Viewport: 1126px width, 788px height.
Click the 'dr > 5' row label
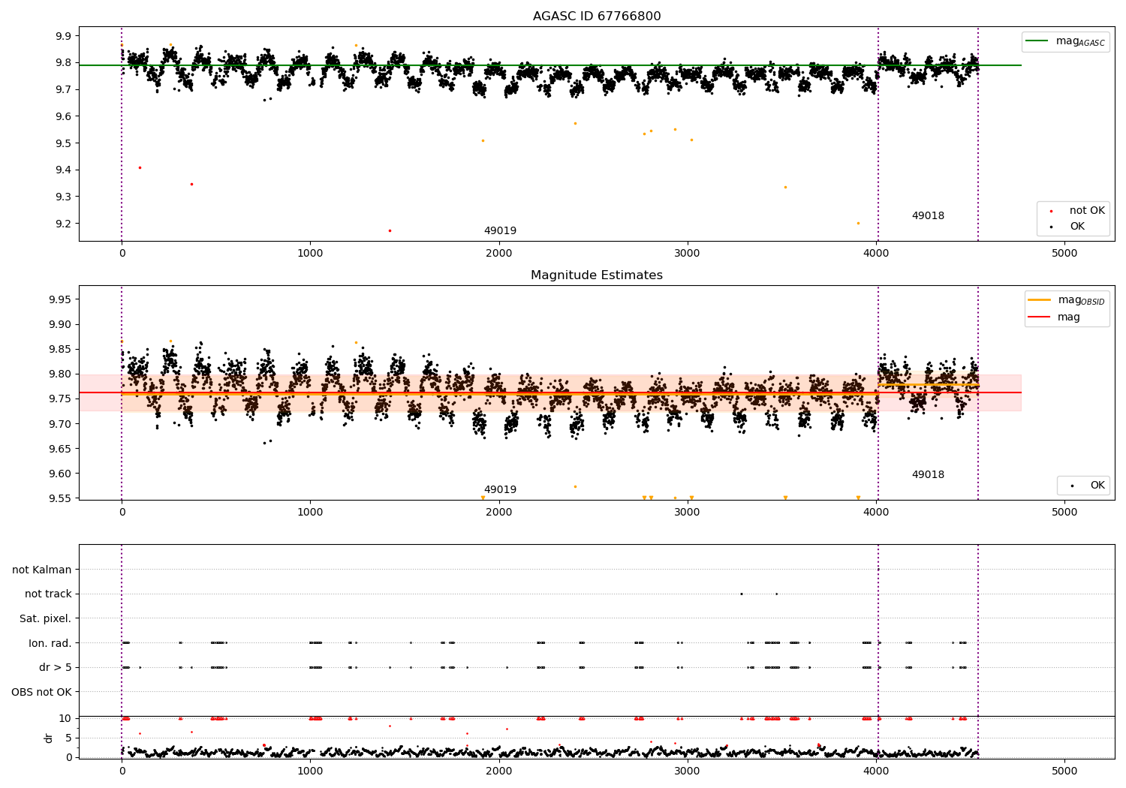pyautogui.click(x=56, y=667)
